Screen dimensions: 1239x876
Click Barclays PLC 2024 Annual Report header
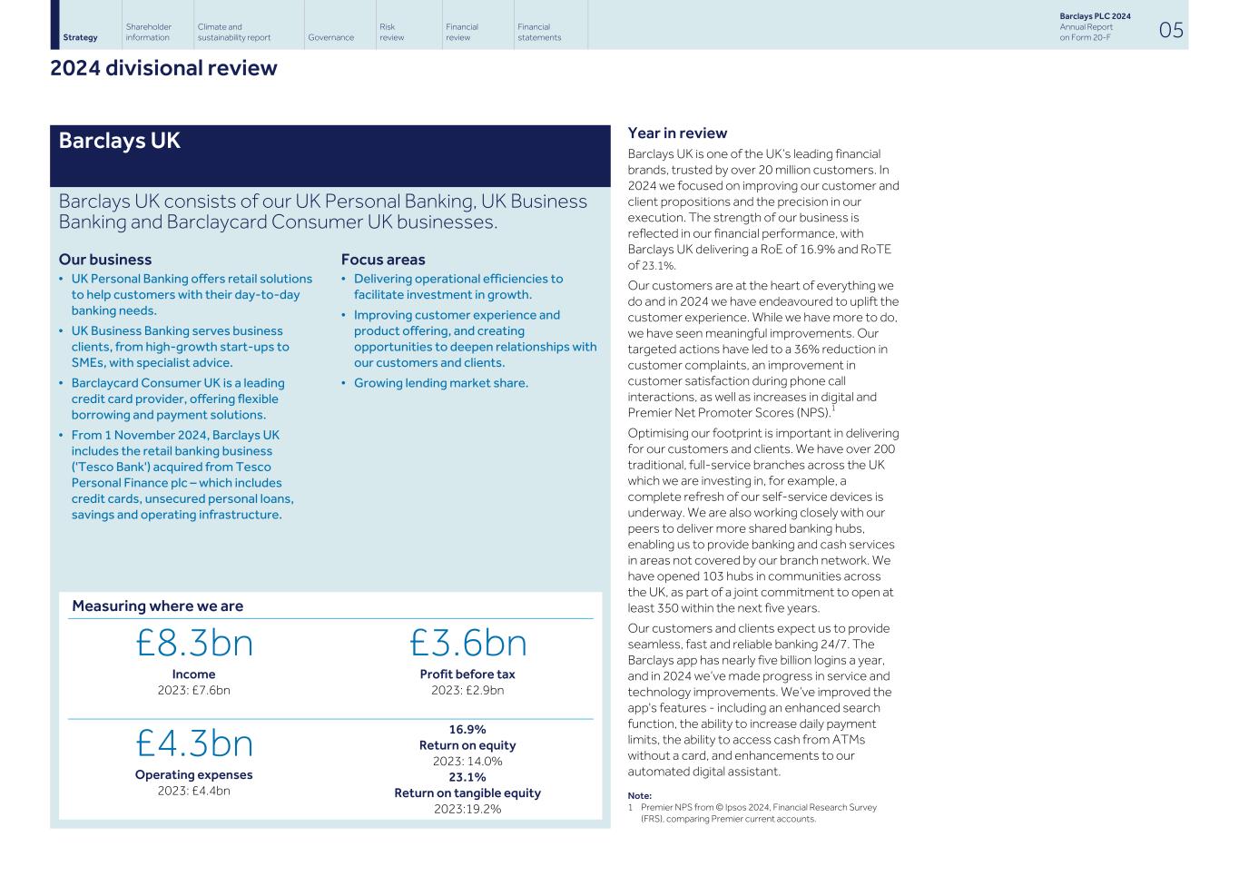1095,27
